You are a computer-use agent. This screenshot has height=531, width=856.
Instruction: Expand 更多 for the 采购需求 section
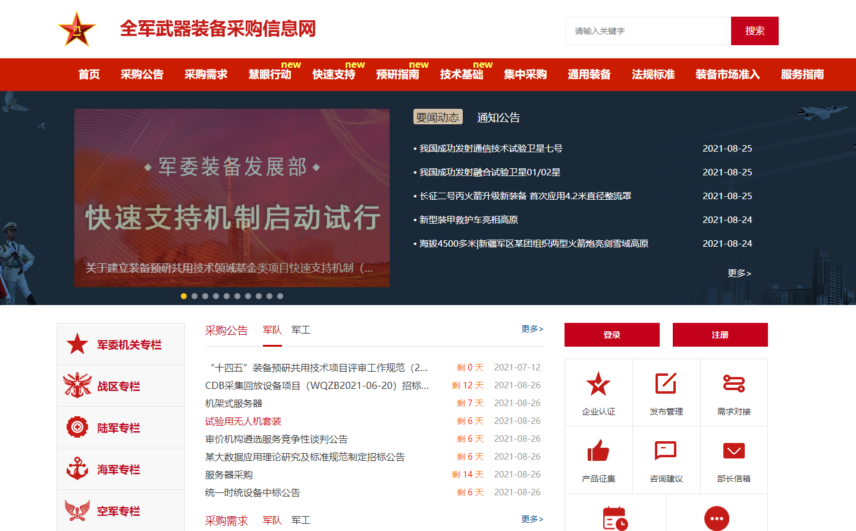(x=532, y=519)
